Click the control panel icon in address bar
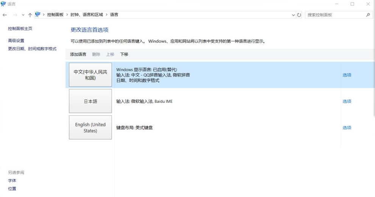Screen dimensions: 375x197 38,15
